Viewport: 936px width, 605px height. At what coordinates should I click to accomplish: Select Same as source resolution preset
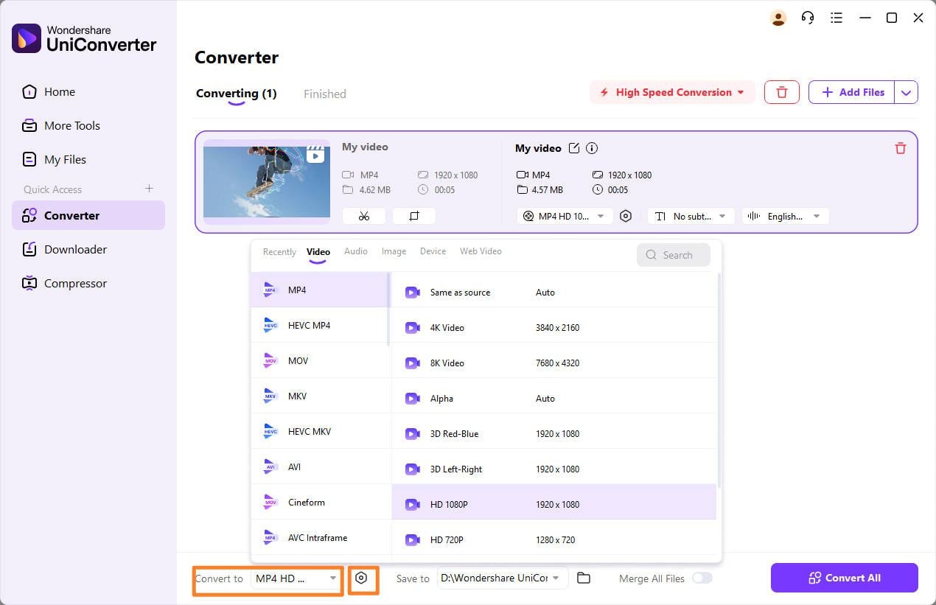pos(554,293)
